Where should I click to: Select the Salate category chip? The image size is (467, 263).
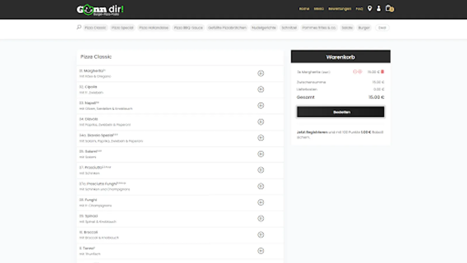[347, 28]
